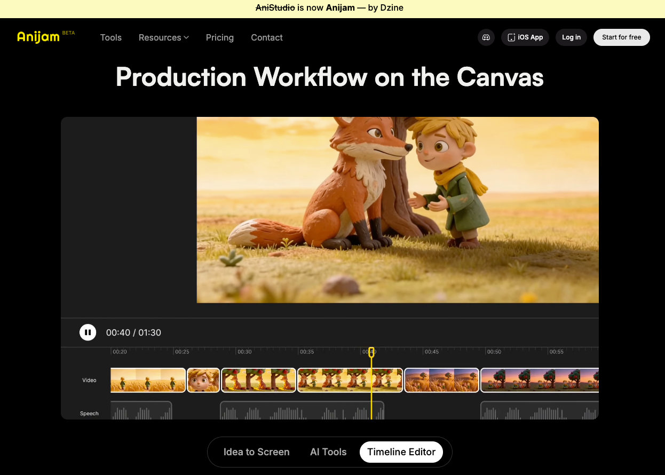Viewport: 665px width, 475px height.
Task: Go to the Pricing page
Action: pyautogui.click(x=220, y=37)
